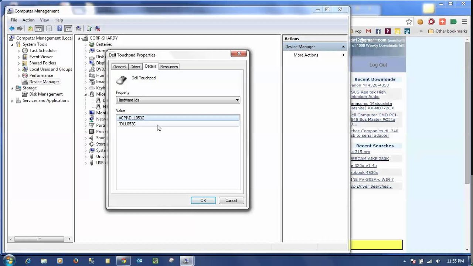473x266 pixels.
Task: Expand the Event Viewer node
Action: (x=19, y=57)
